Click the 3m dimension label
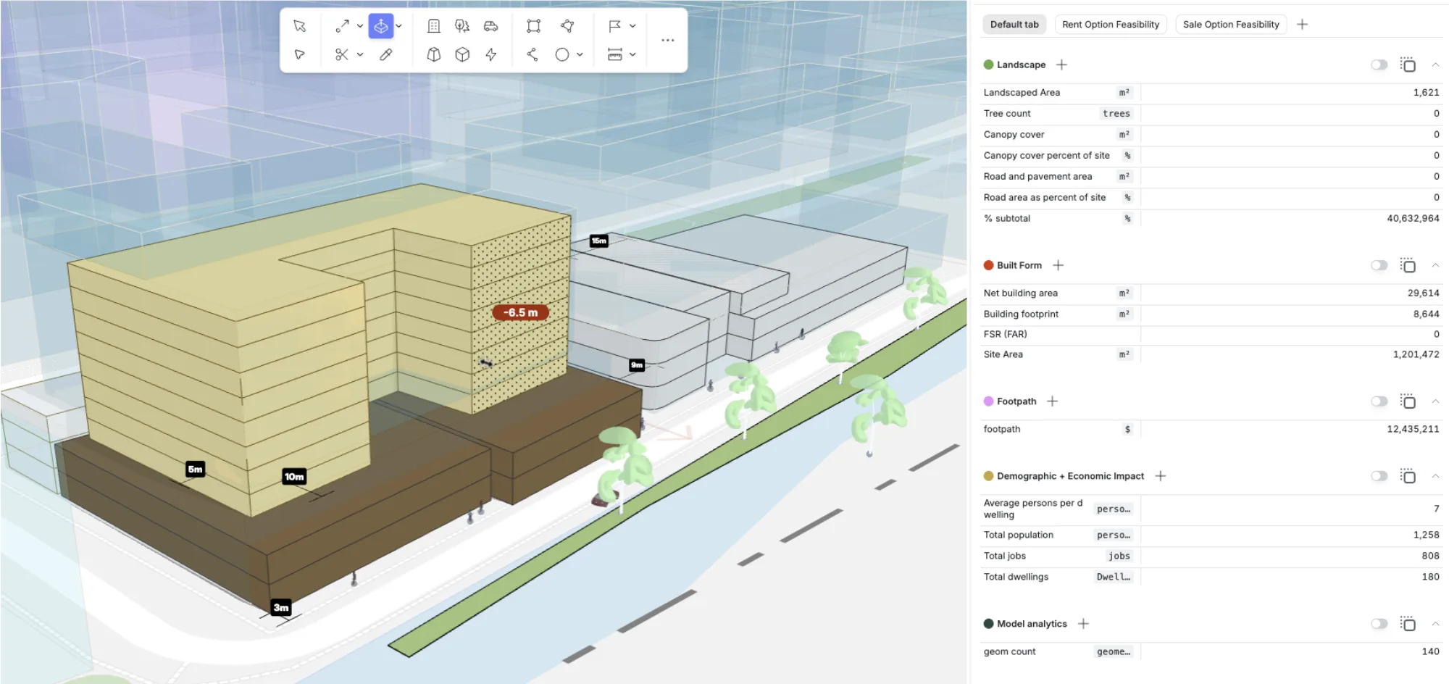Viewport: 1449px width, 684px height. click(x=281, y=607)
